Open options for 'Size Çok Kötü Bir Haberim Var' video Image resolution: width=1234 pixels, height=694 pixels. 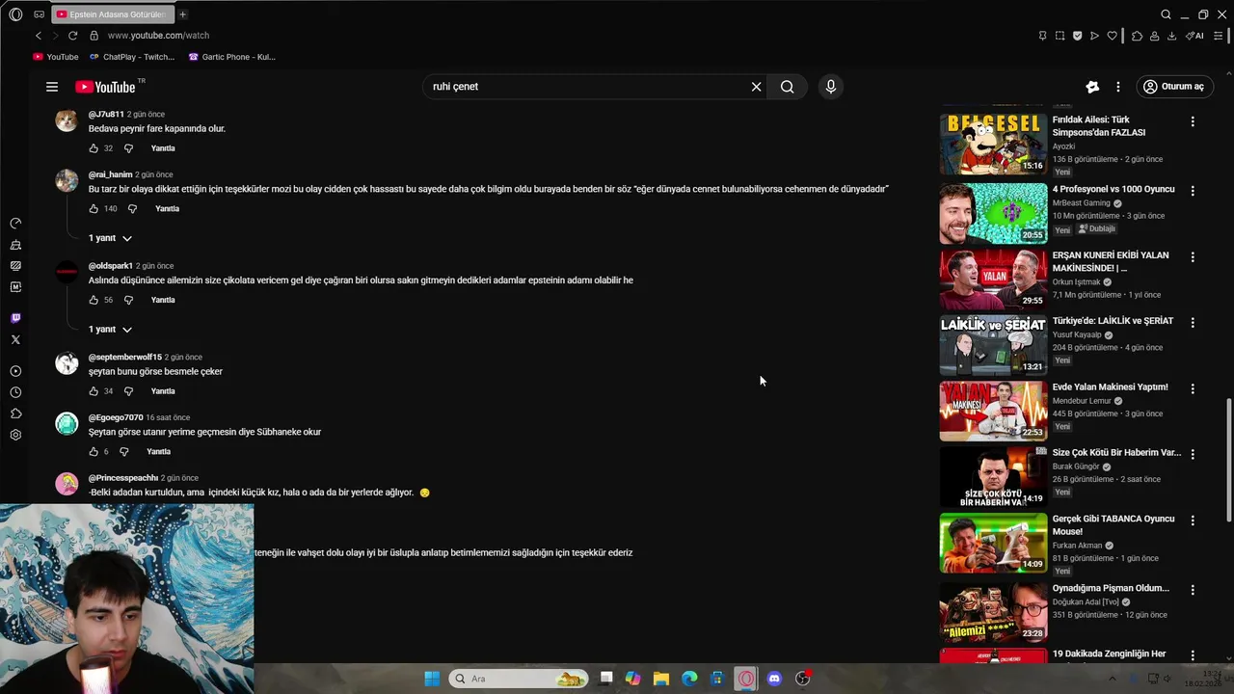(1193, 454)
